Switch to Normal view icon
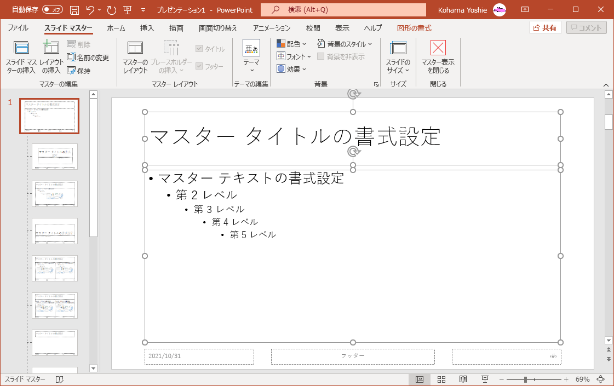This screenshot has width=614, height=386. (x=420, y=379)
